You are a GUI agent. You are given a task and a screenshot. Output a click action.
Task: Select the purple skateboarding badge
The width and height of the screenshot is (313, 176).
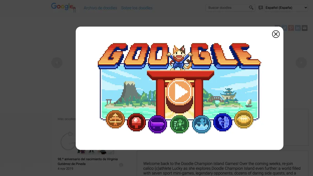click(x=158, y=124)
